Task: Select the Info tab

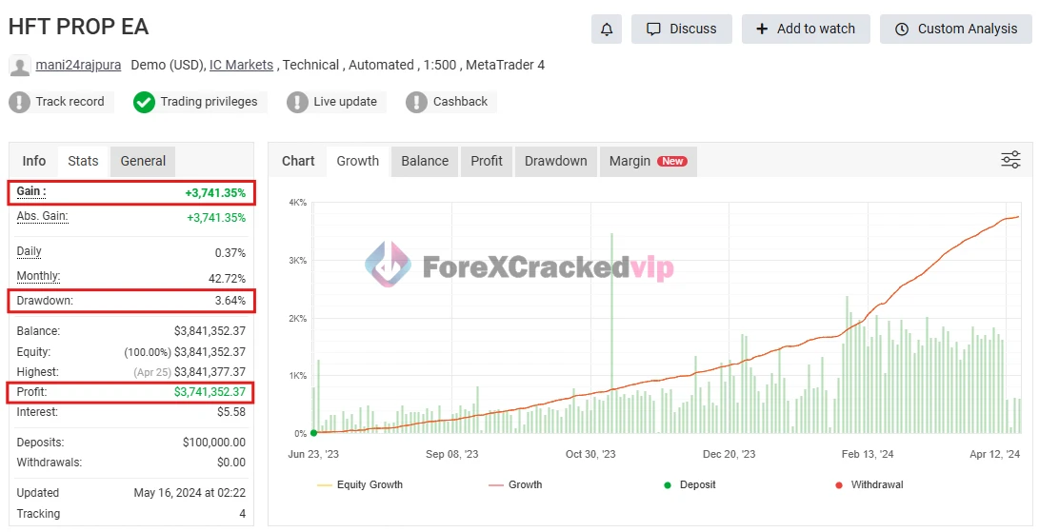Action: click(33, 161)
